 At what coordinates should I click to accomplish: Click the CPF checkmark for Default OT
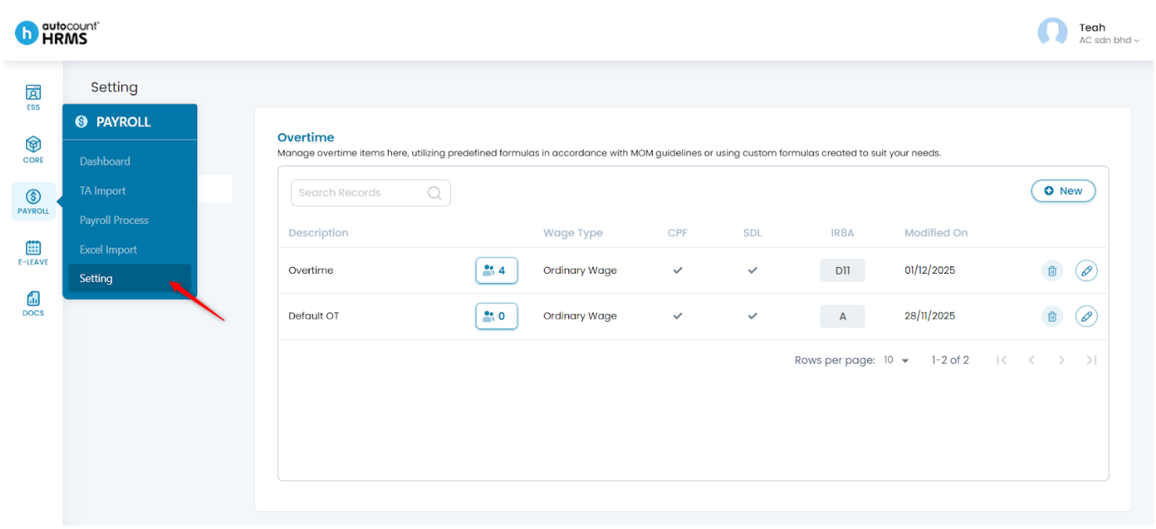[677, 316]
